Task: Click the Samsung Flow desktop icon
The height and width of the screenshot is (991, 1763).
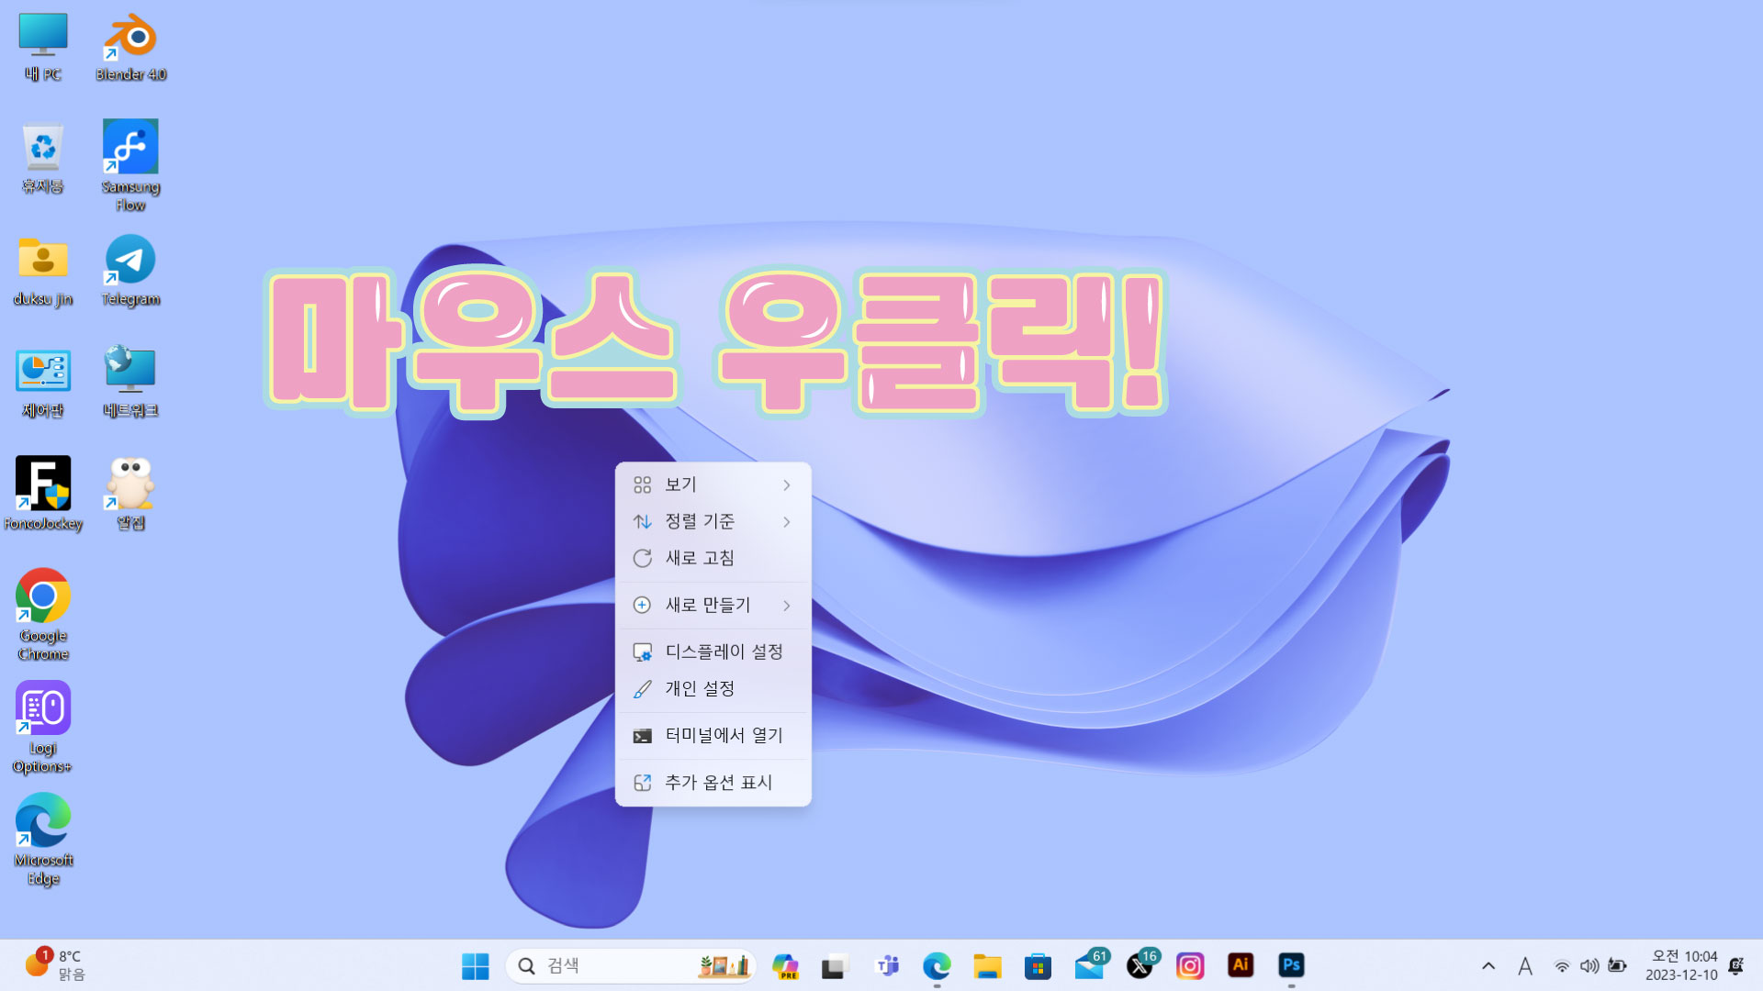Action: (x=130, y=147)
